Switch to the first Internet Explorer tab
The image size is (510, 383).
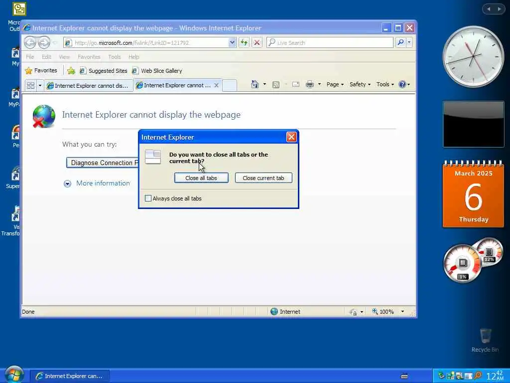pos(89,86)
